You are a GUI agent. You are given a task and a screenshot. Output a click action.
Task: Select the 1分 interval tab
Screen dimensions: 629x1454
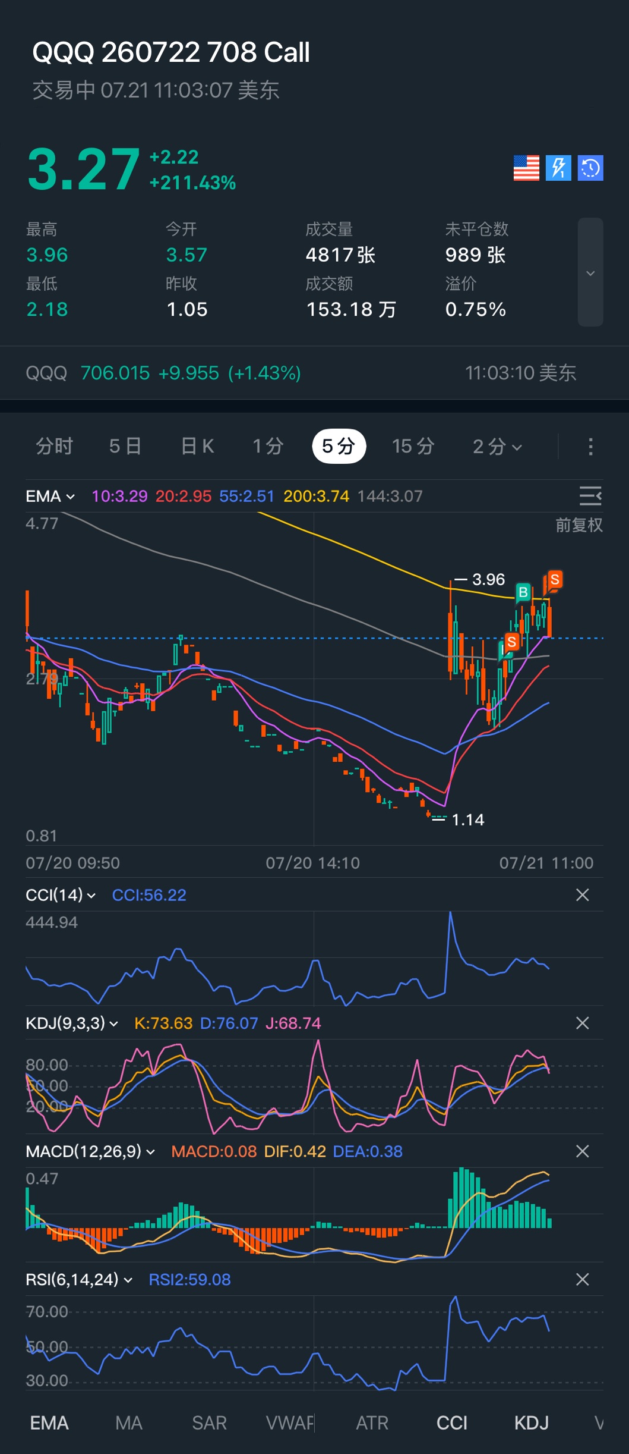click(268, 446)
